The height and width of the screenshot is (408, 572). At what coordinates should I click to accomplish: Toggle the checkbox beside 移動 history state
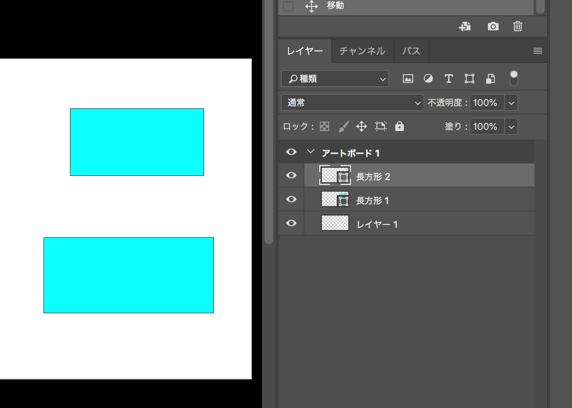point(288,6)
